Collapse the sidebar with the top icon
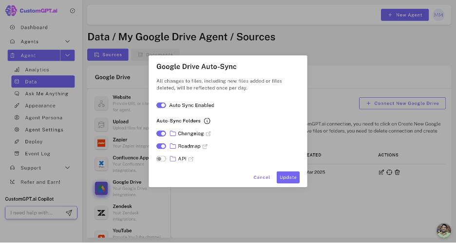This screenshot has width=456, height=243. (x=73, y=11)
